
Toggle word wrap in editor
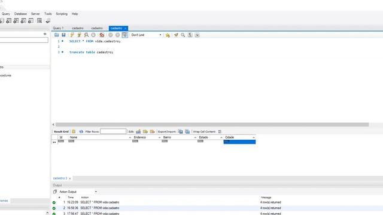pyautogui.click(x=197, y=35)
